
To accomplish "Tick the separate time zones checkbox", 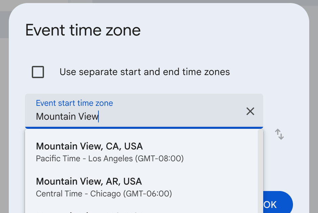I will point(38,72).
